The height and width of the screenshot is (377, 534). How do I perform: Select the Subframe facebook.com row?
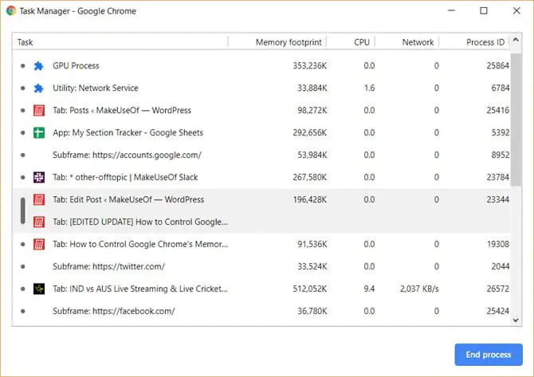(113, 311)
